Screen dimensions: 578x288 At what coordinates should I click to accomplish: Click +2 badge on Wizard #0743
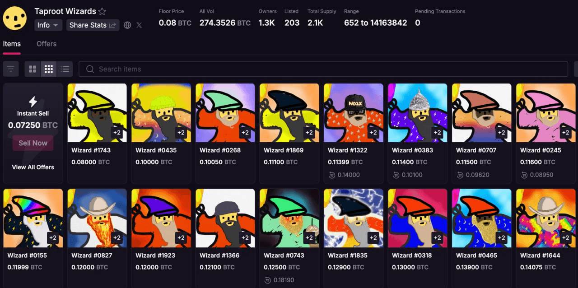click(309, 238)
